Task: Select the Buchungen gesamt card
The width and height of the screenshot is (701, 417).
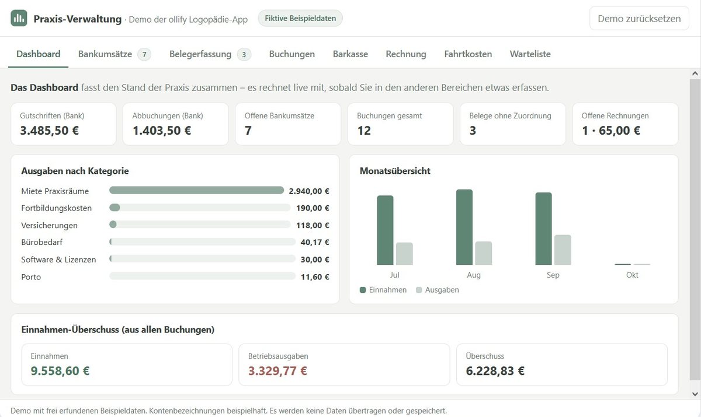Action: point(401,124)
